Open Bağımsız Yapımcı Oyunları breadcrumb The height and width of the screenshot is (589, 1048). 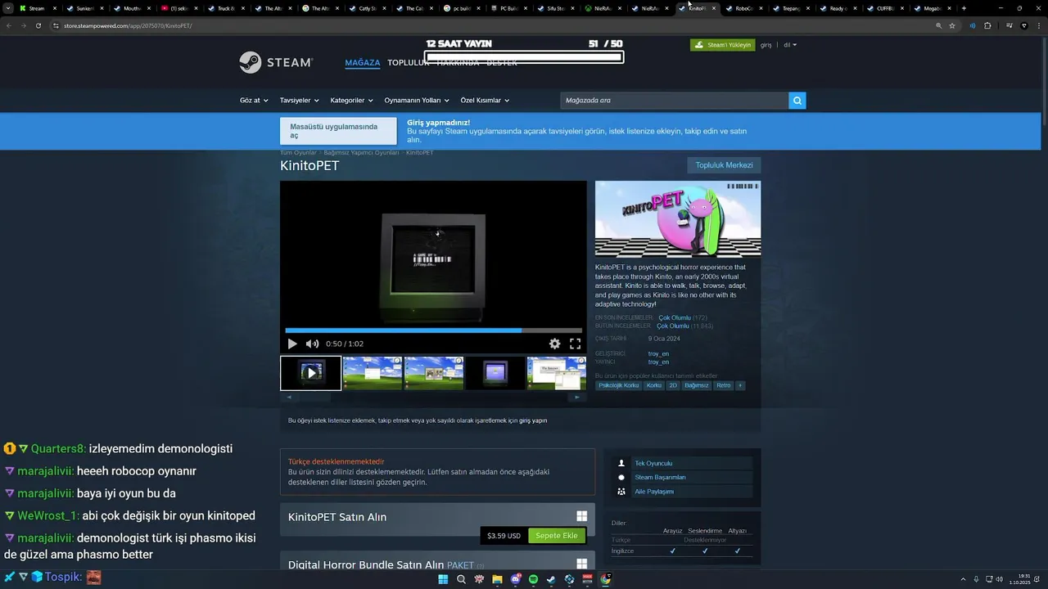click(361, 152)
